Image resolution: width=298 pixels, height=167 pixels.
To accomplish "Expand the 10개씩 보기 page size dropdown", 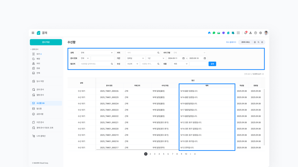I will (x=263, y=74).
